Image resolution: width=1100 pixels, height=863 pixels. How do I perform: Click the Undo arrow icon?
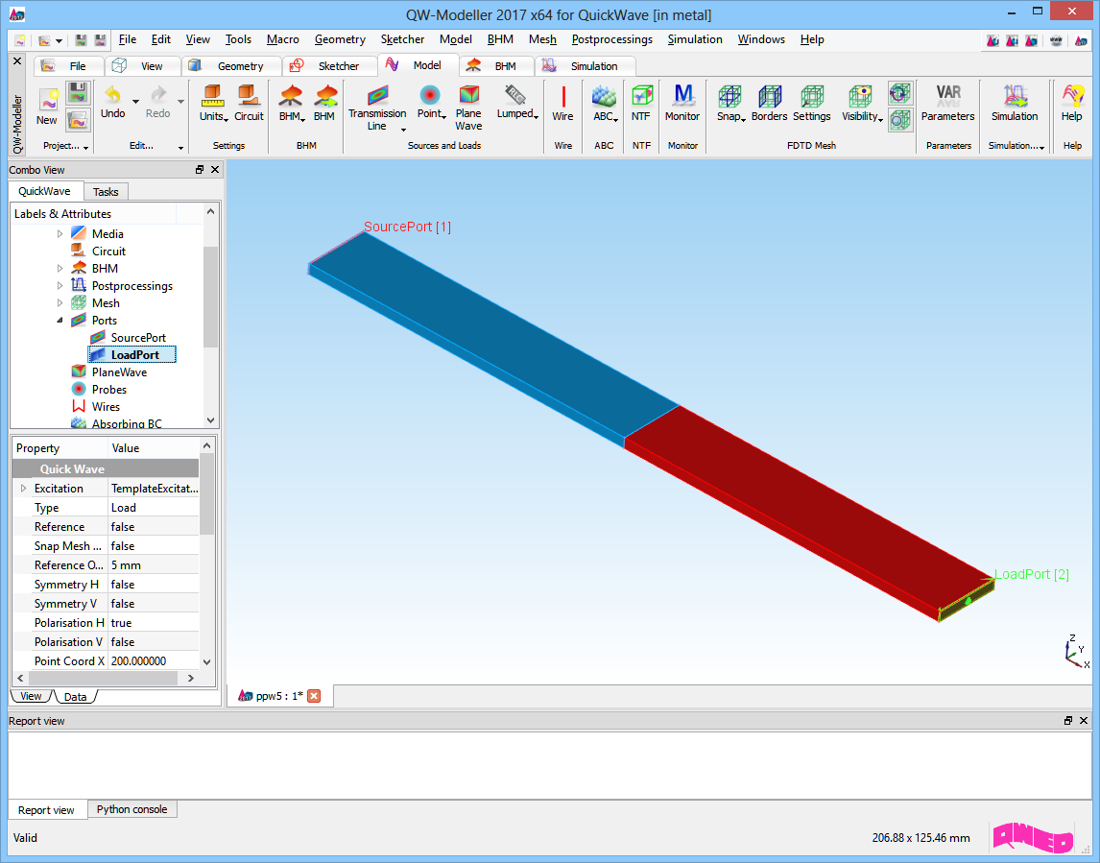pos(112,94)
